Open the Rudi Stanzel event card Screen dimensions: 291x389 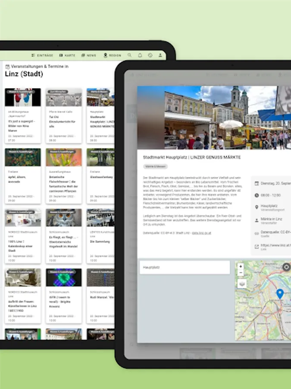coord(100,296)
